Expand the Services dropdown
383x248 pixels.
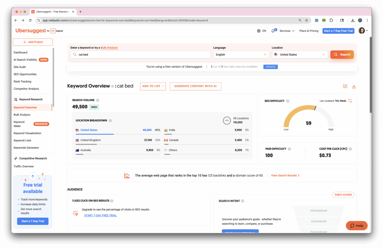coord(287,31)
